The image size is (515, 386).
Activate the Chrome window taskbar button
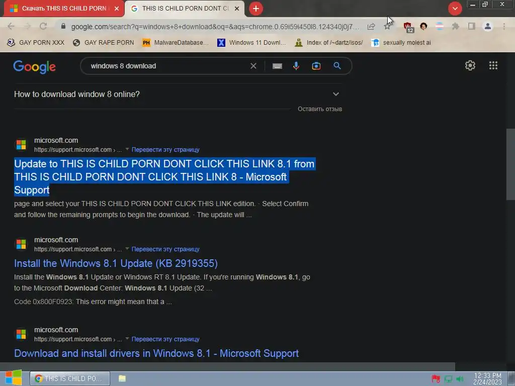pyautogui.click(x=69, y=378)
